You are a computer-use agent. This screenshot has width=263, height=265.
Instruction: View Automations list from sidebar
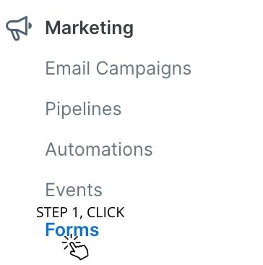[x=99, y=150]
